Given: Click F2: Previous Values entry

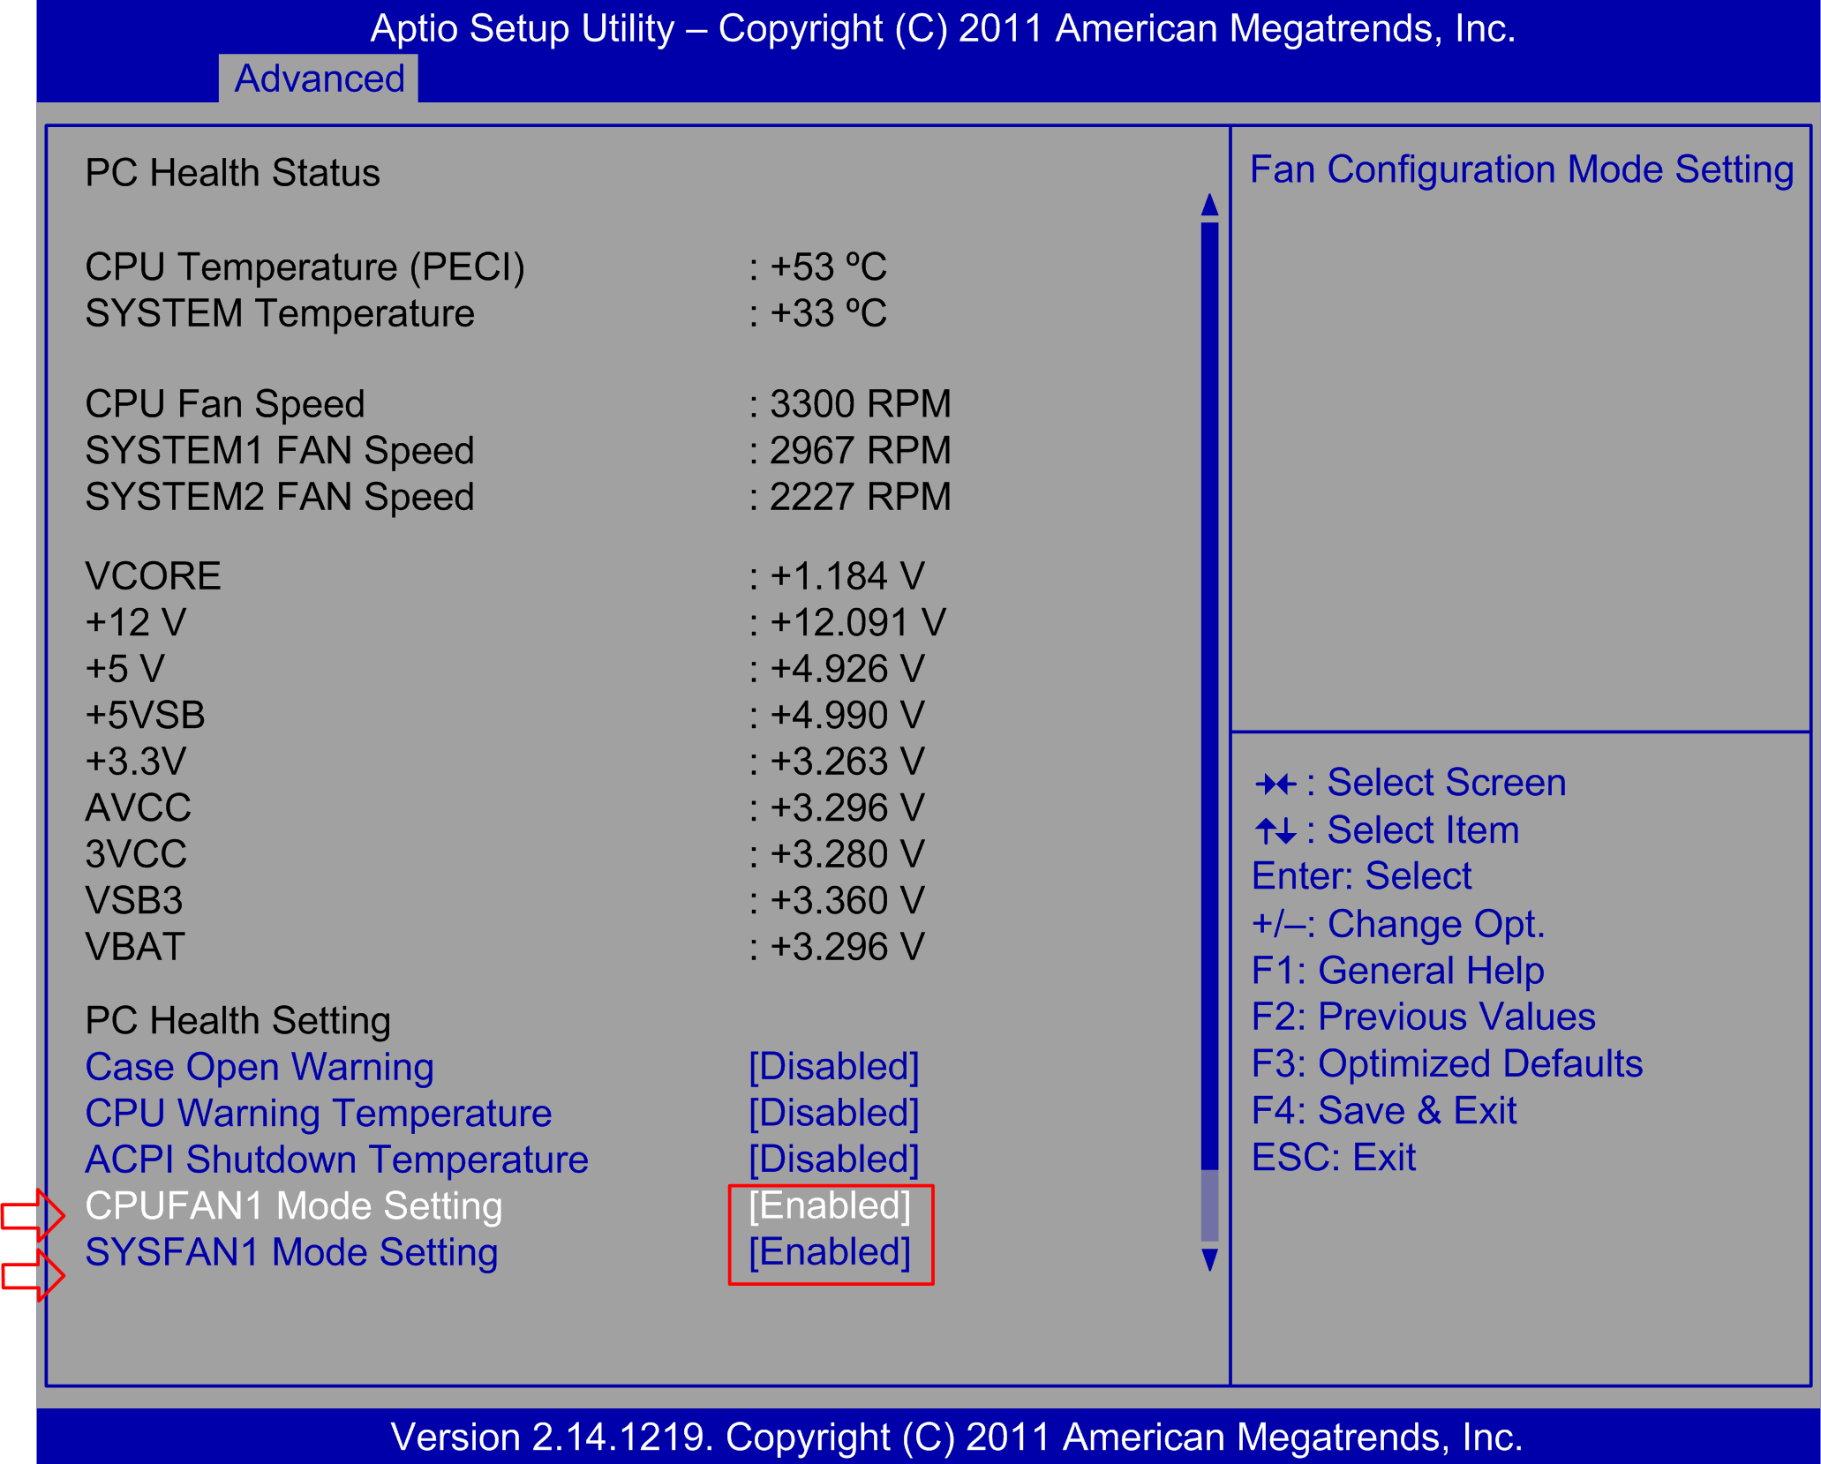Looking at the screenshot, I should 1423,1017.
